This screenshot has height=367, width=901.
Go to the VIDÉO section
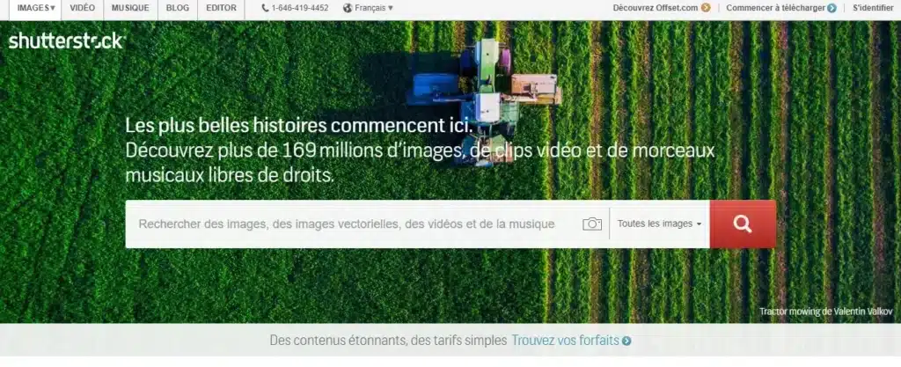tap(82, 8)
